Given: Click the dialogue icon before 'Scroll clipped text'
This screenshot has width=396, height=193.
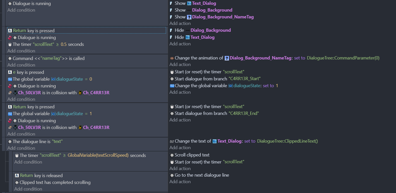Looking at the screenshot, I should coord(172,155).
